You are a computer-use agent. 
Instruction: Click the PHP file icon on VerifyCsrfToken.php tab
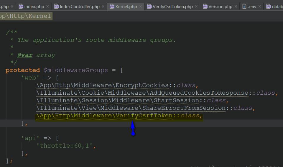coord(149,6)
